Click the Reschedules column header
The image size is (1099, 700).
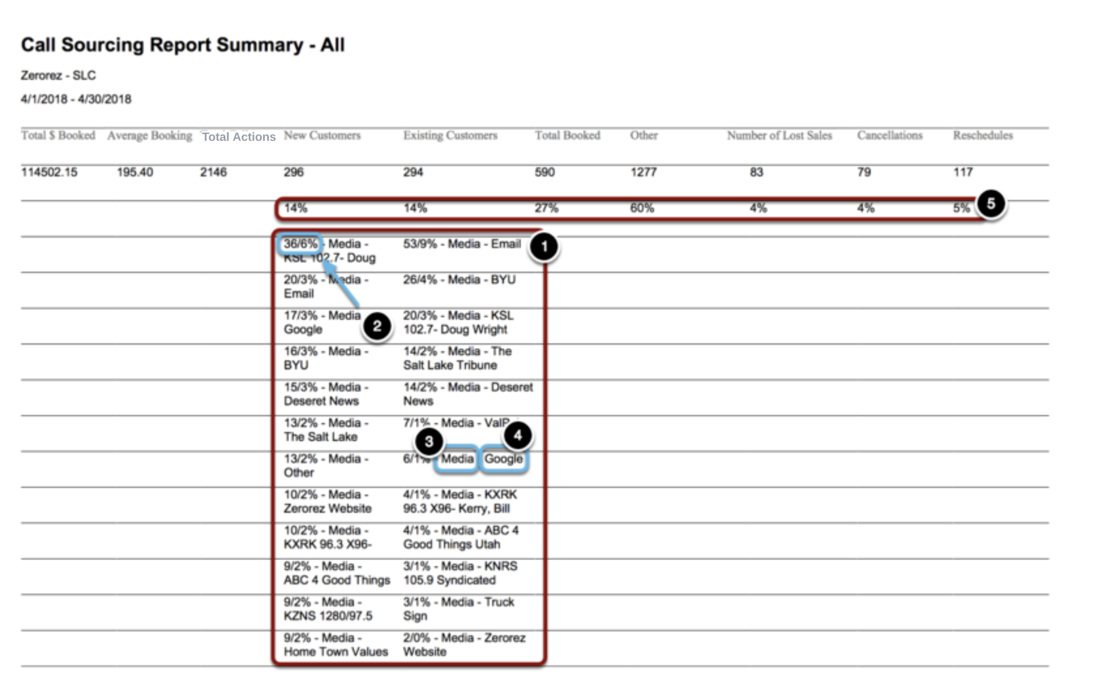tap(983, 135)
